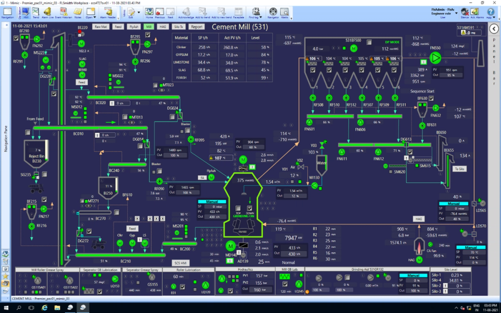Screen dimensions: 501x313
Task: Open the Alarm Live viewer
Action: (x=46, y=12)
